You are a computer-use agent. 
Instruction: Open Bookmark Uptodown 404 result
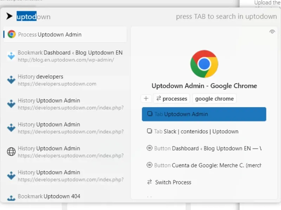[65, 197]
